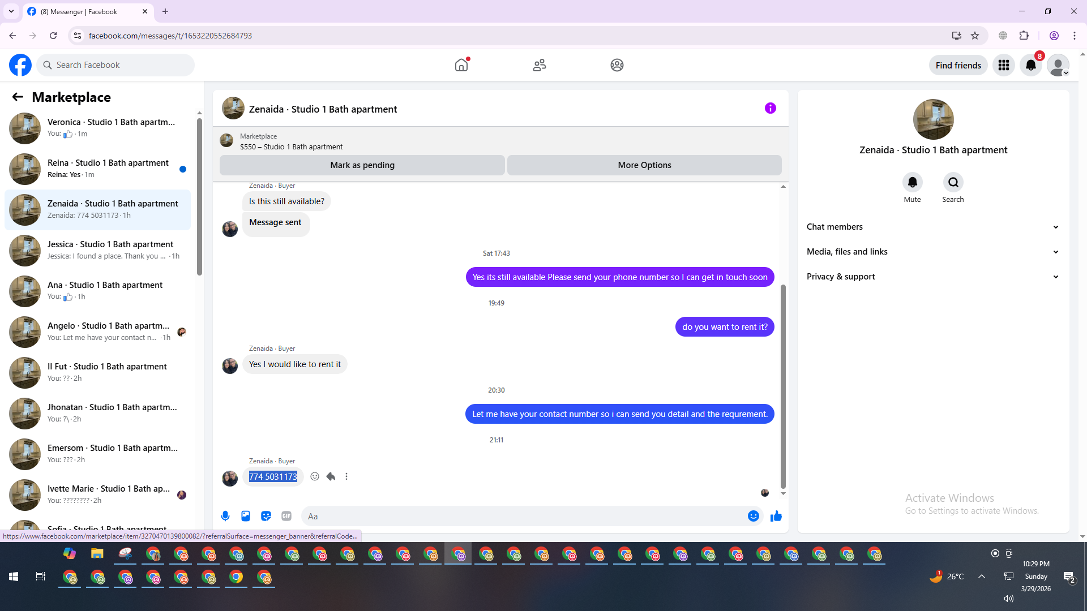Click the browser address bar URL
The image size is (1087, 611).
(x=170, y=36)
